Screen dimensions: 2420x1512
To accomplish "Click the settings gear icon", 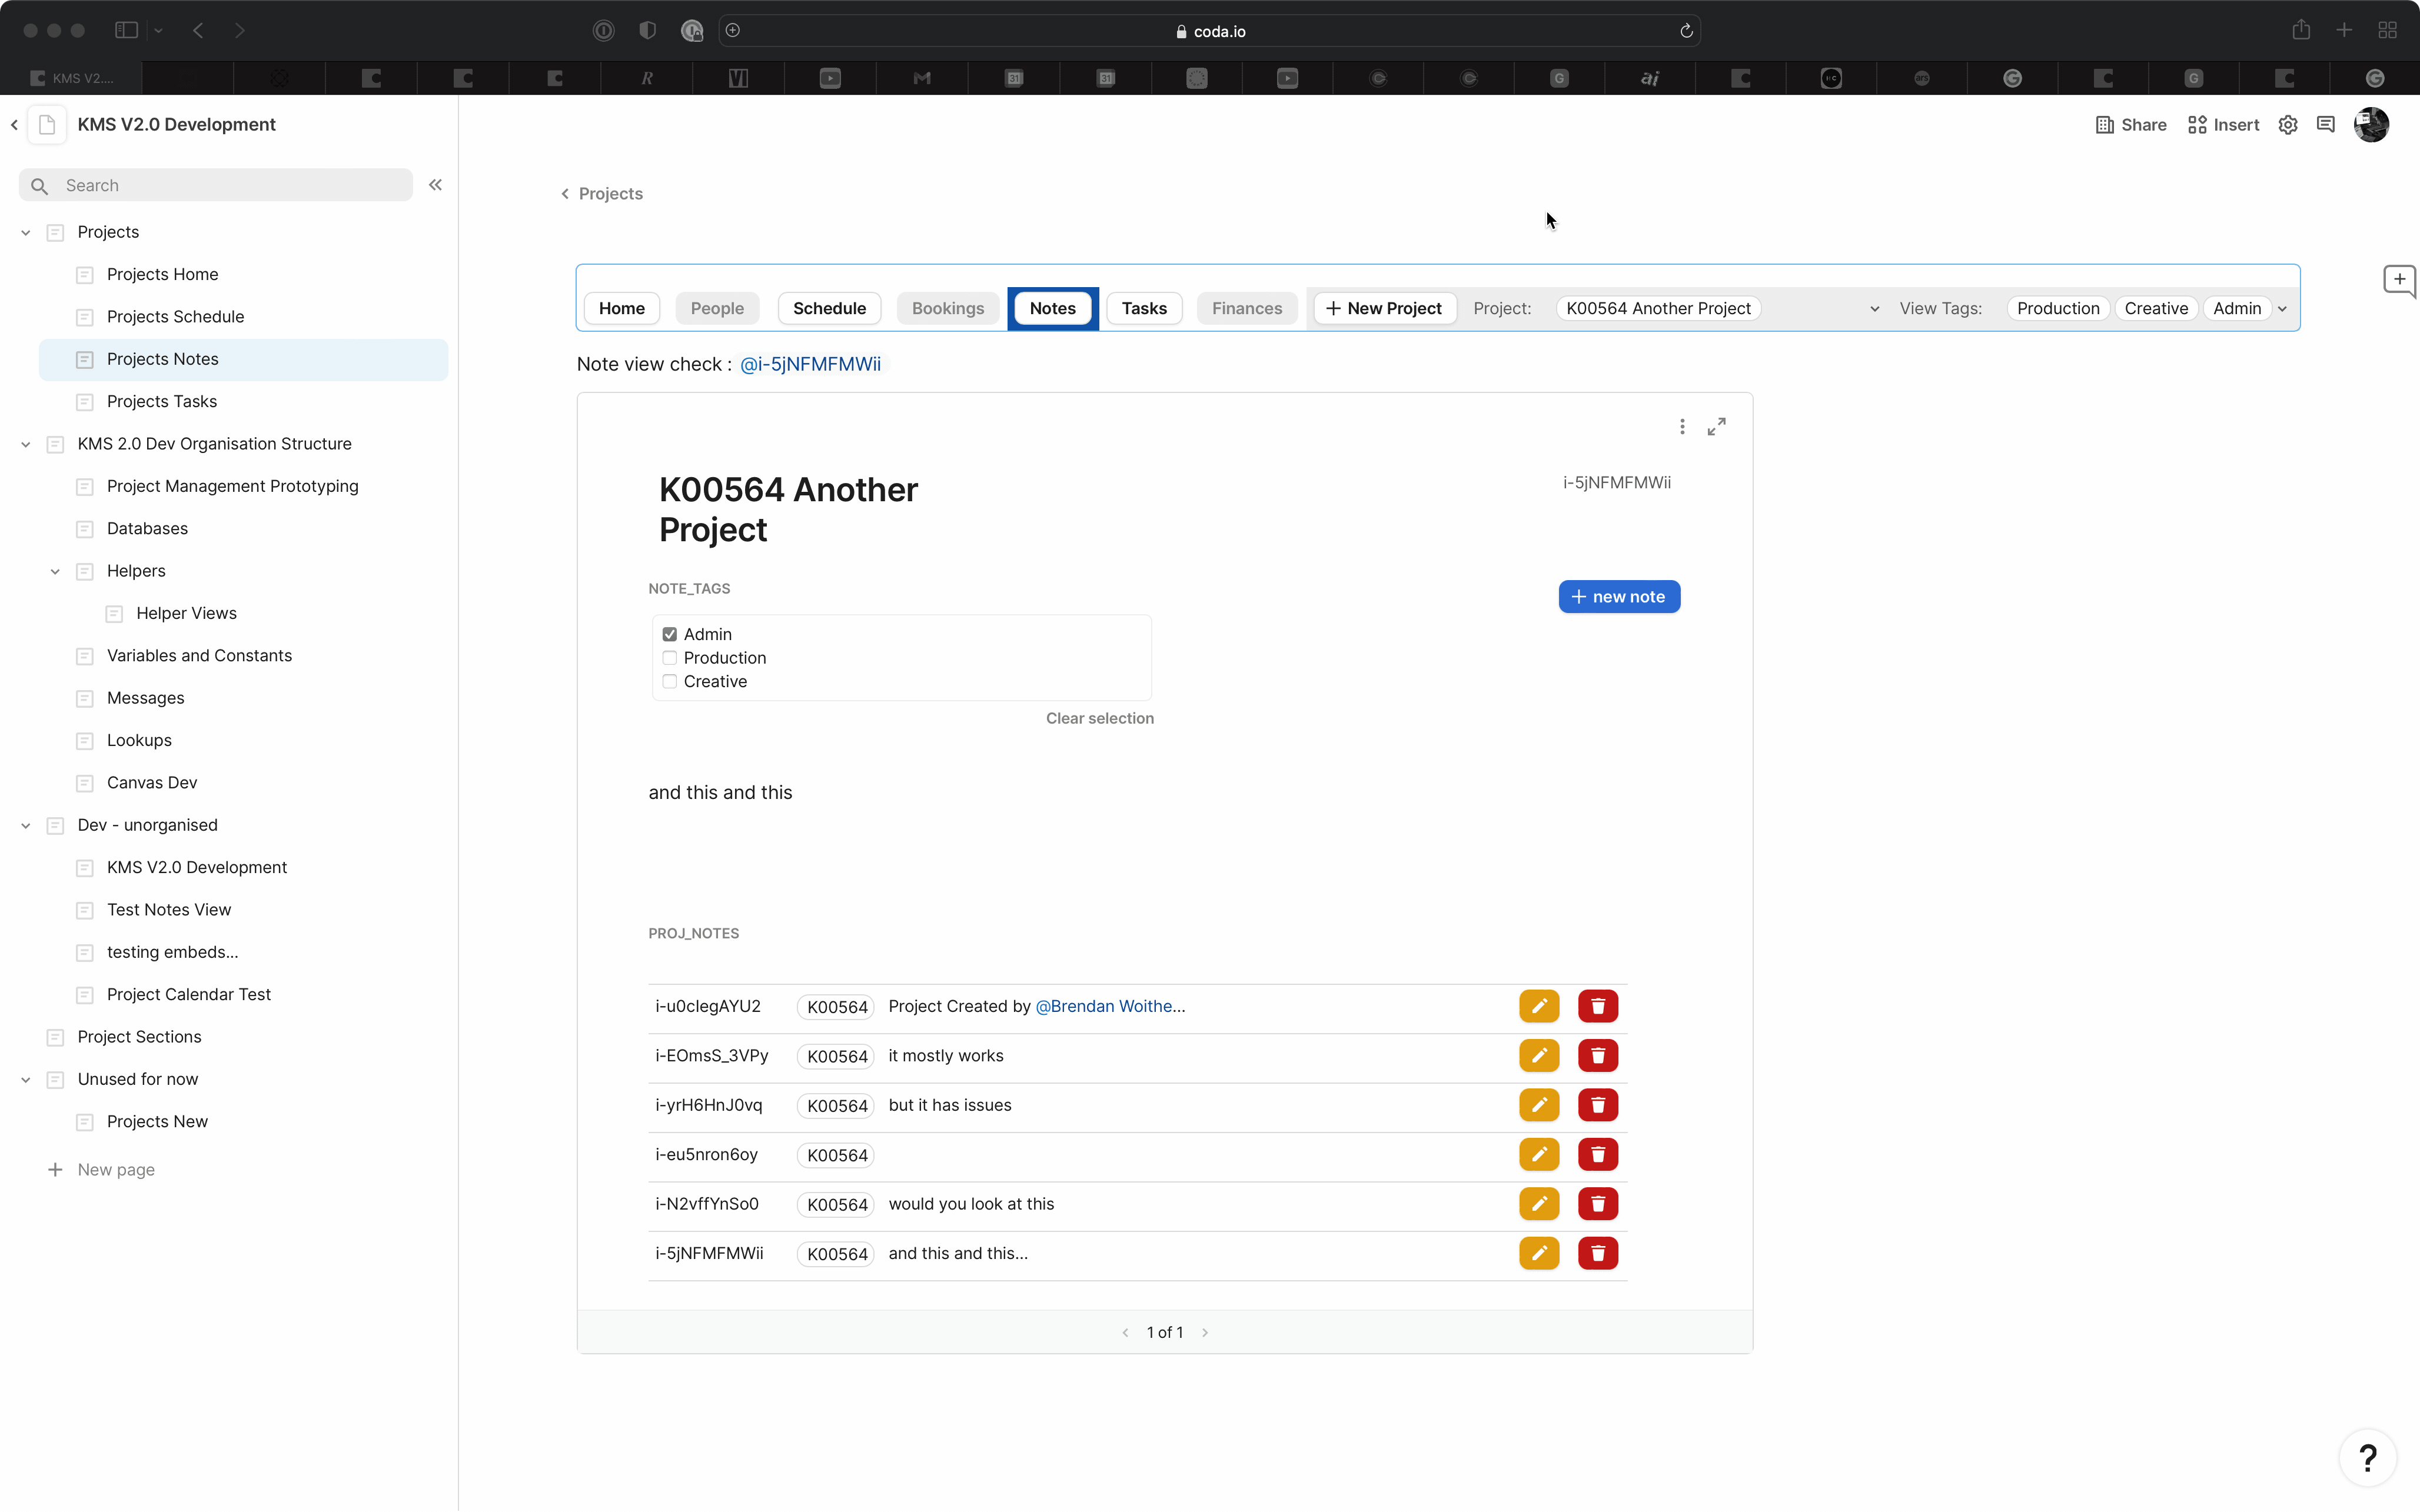I will [x=2287, y=125].
